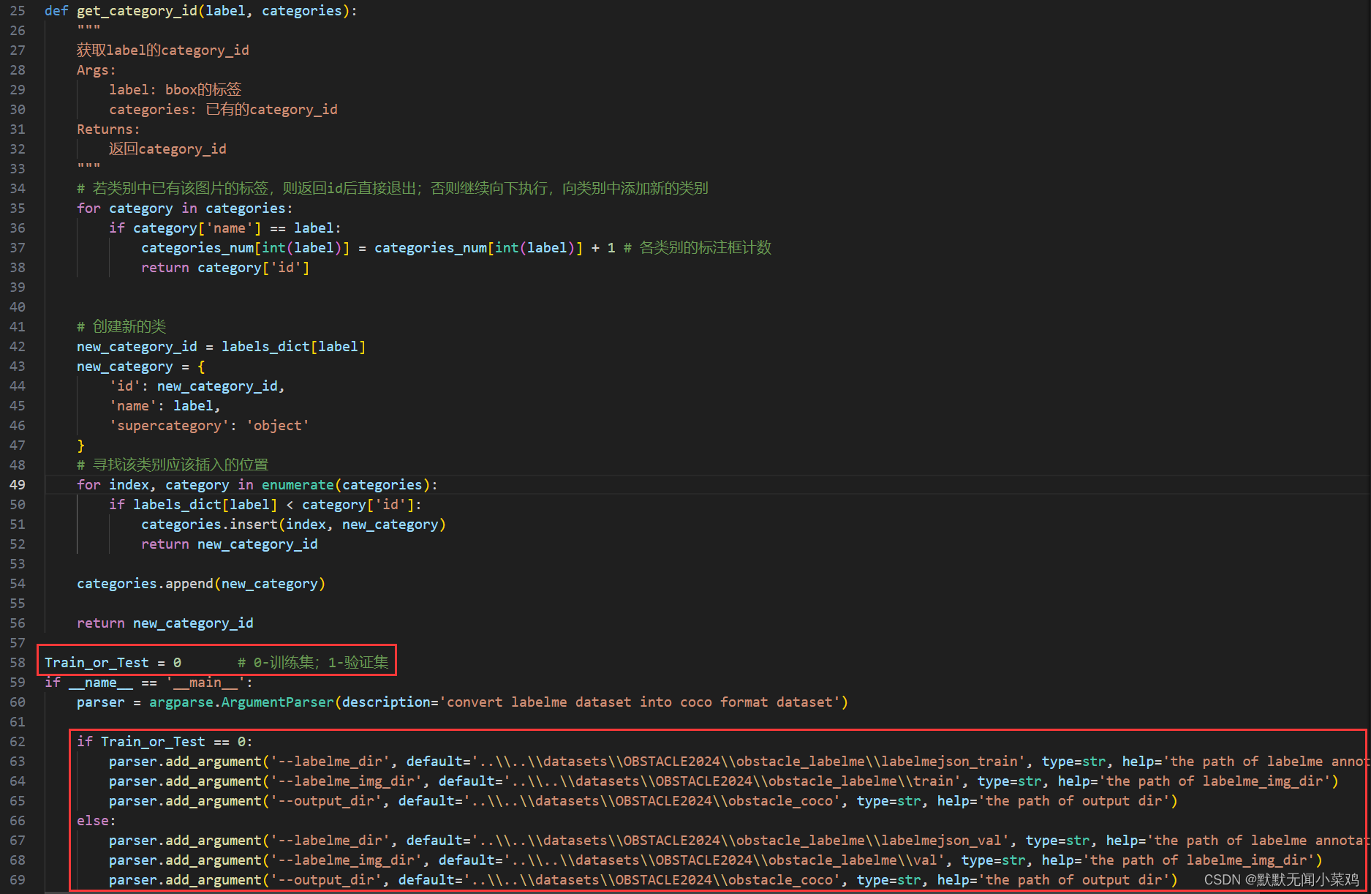The height and width of the screenshot is (894, 1371).
Task: Click "if labels_dict[label] < category['id']:" line
Action: [x=265, y=505]
